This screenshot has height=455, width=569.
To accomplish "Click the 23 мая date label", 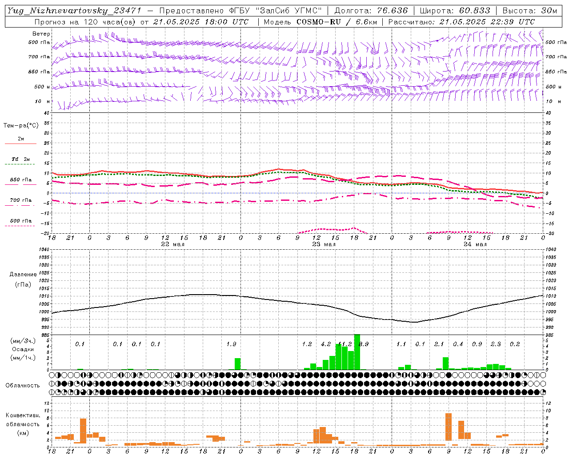I will [x=324, y=244].
